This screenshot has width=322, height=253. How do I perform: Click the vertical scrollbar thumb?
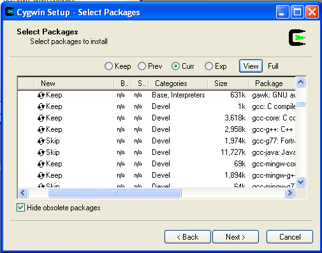(x=301, y=104)
